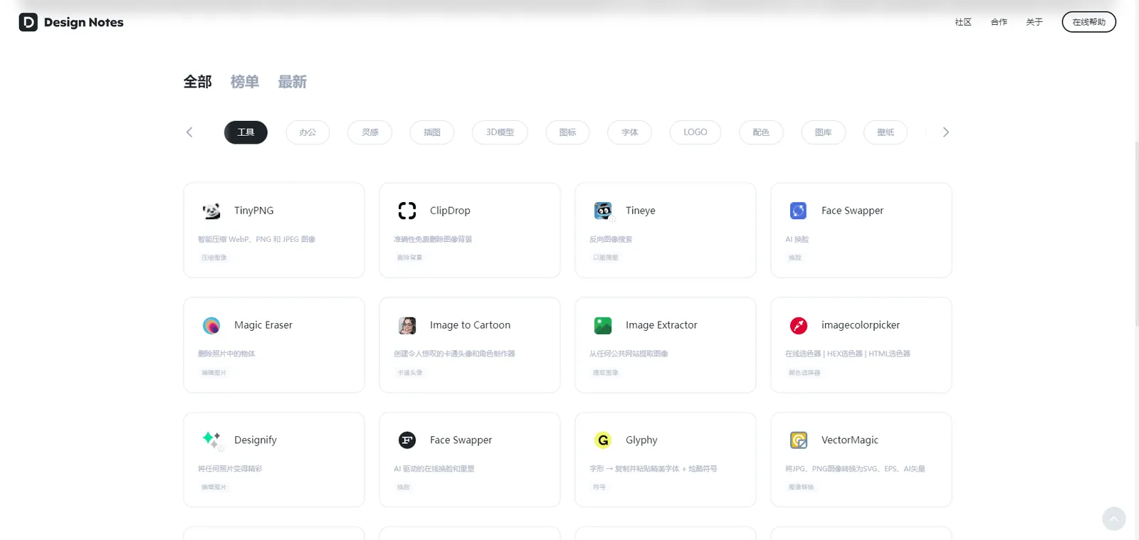
Task: Click the description under Glyphy
Action: pos(654,469)
